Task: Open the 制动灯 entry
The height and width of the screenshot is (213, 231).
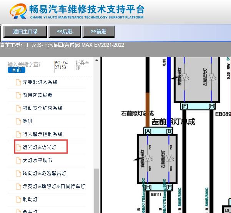Action: [x=30, y=199]
